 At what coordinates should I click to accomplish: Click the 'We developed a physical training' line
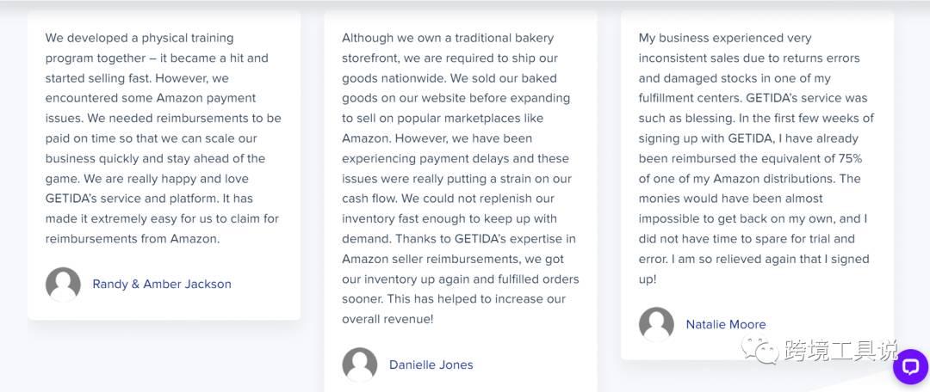pos(139,38)
